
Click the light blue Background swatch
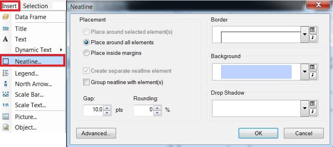(x=256, y=72)
